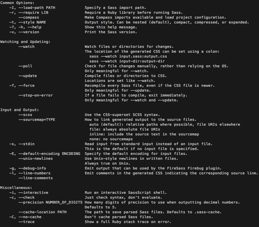Click the --stop-on-error option
Viewport: 259px width, 227px height.
(x=36, y=96)
